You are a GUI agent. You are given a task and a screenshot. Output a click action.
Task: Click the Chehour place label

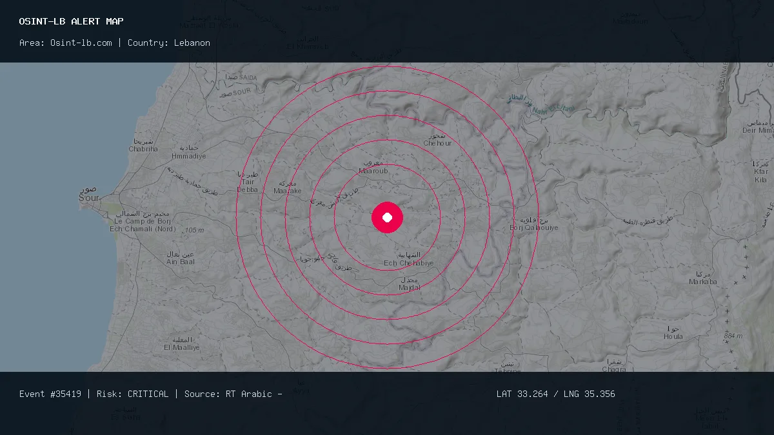click(x=438, y=139)
